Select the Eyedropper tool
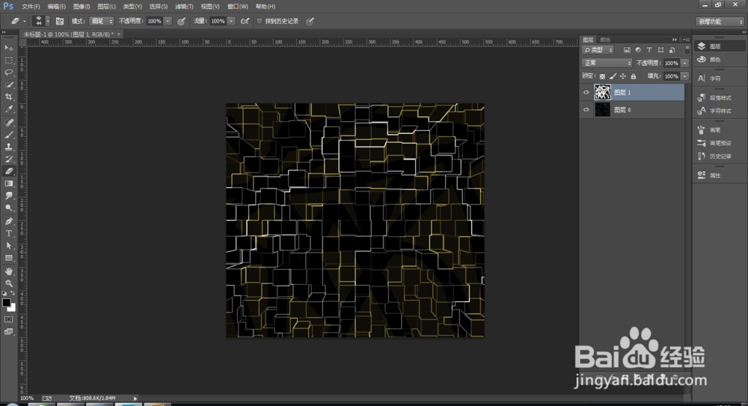The height and width of the screenshot is (406, 748). coord(8,109)
